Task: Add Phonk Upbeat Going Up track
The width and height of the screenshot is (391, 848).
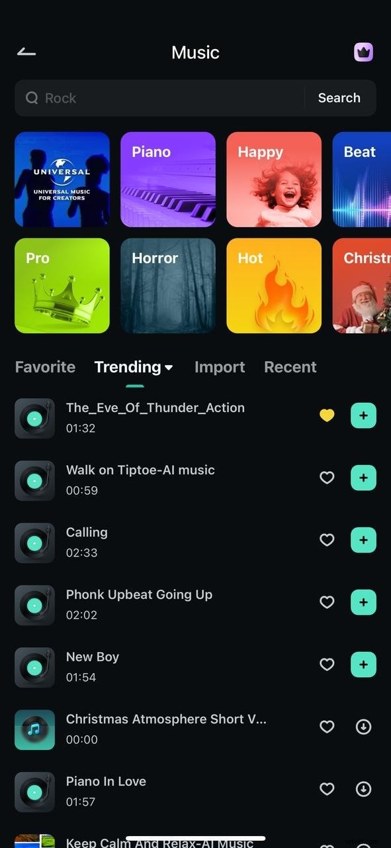Action: (363, 602)
